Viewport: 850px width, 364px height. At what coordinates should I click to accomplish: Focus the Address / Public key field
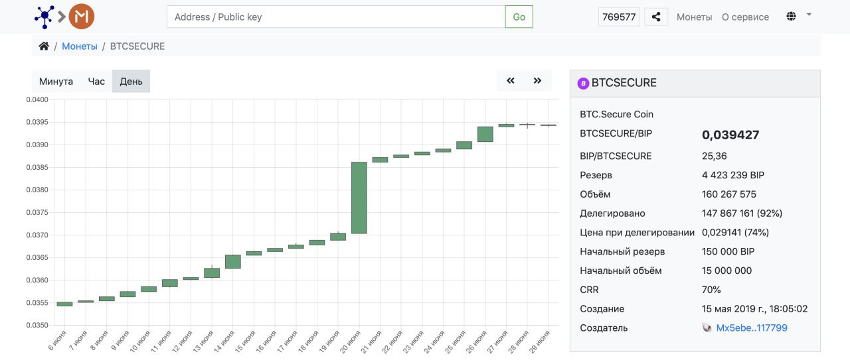click(x=336, y=17)
